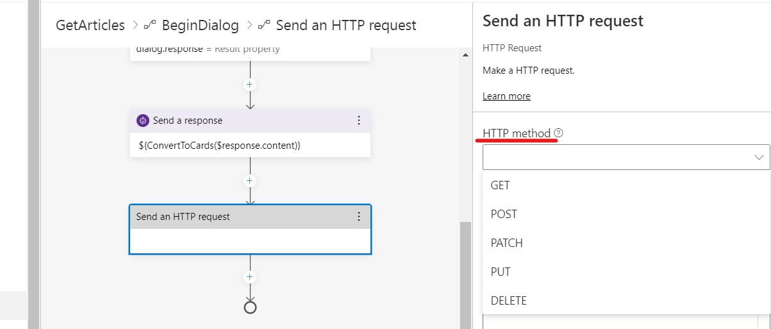Image resolution: width=771 pixels, height=329 pixels.
Task: Add action below Send an HTTP request
Action: point(250,277)
